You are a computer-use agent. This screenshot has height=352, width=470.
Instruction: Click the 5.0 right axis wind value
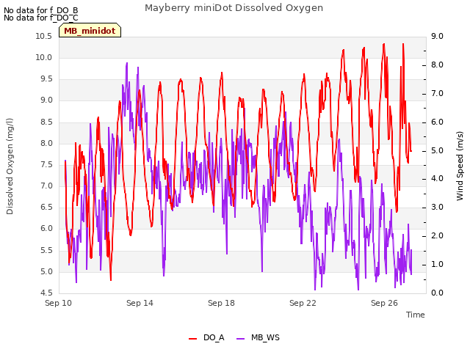[437, 150]
